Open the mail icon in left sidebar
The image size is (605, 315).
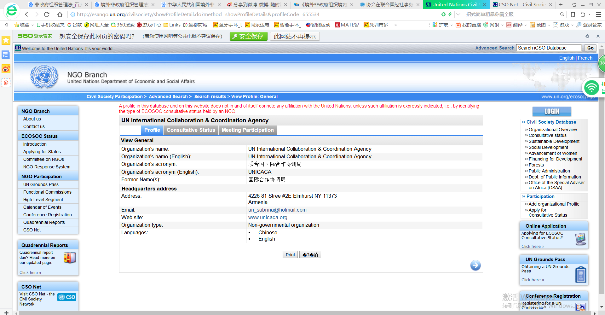pyautogui.click(x=6, y=83)
